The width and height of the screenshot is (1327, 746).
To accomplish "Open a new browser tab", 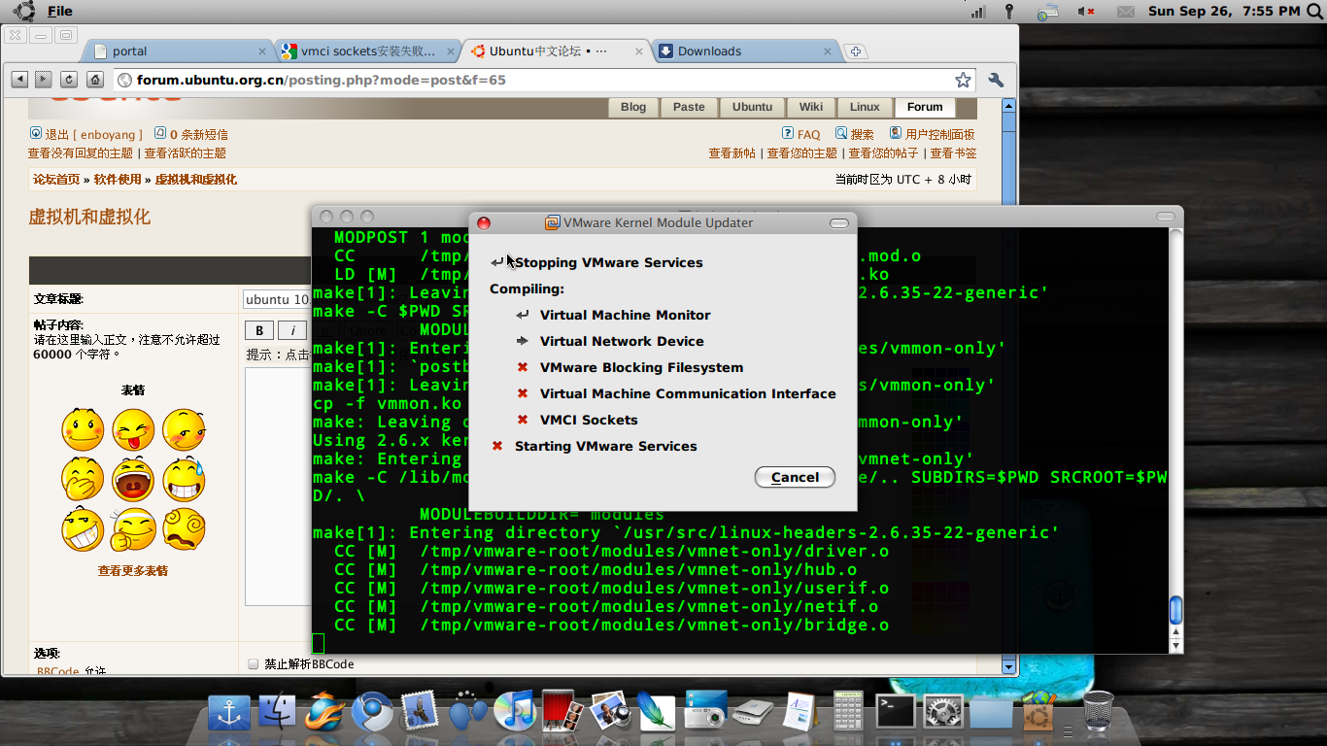I will click(x=855, y=51).
